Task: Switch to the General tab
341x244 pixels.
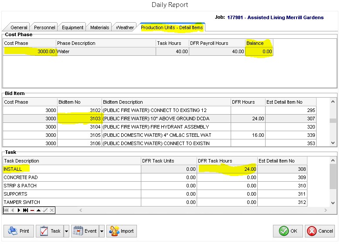Action: pos(19,27)
